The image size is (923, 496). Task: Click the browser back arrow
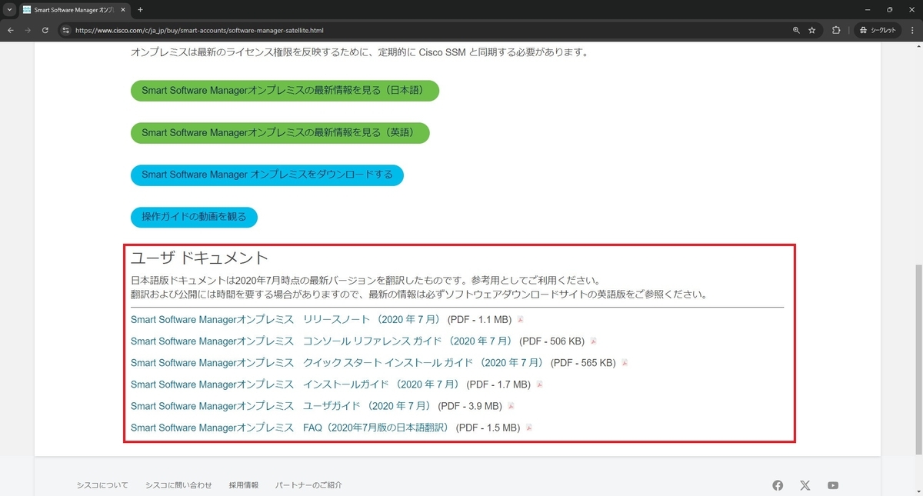coord(10,32)
